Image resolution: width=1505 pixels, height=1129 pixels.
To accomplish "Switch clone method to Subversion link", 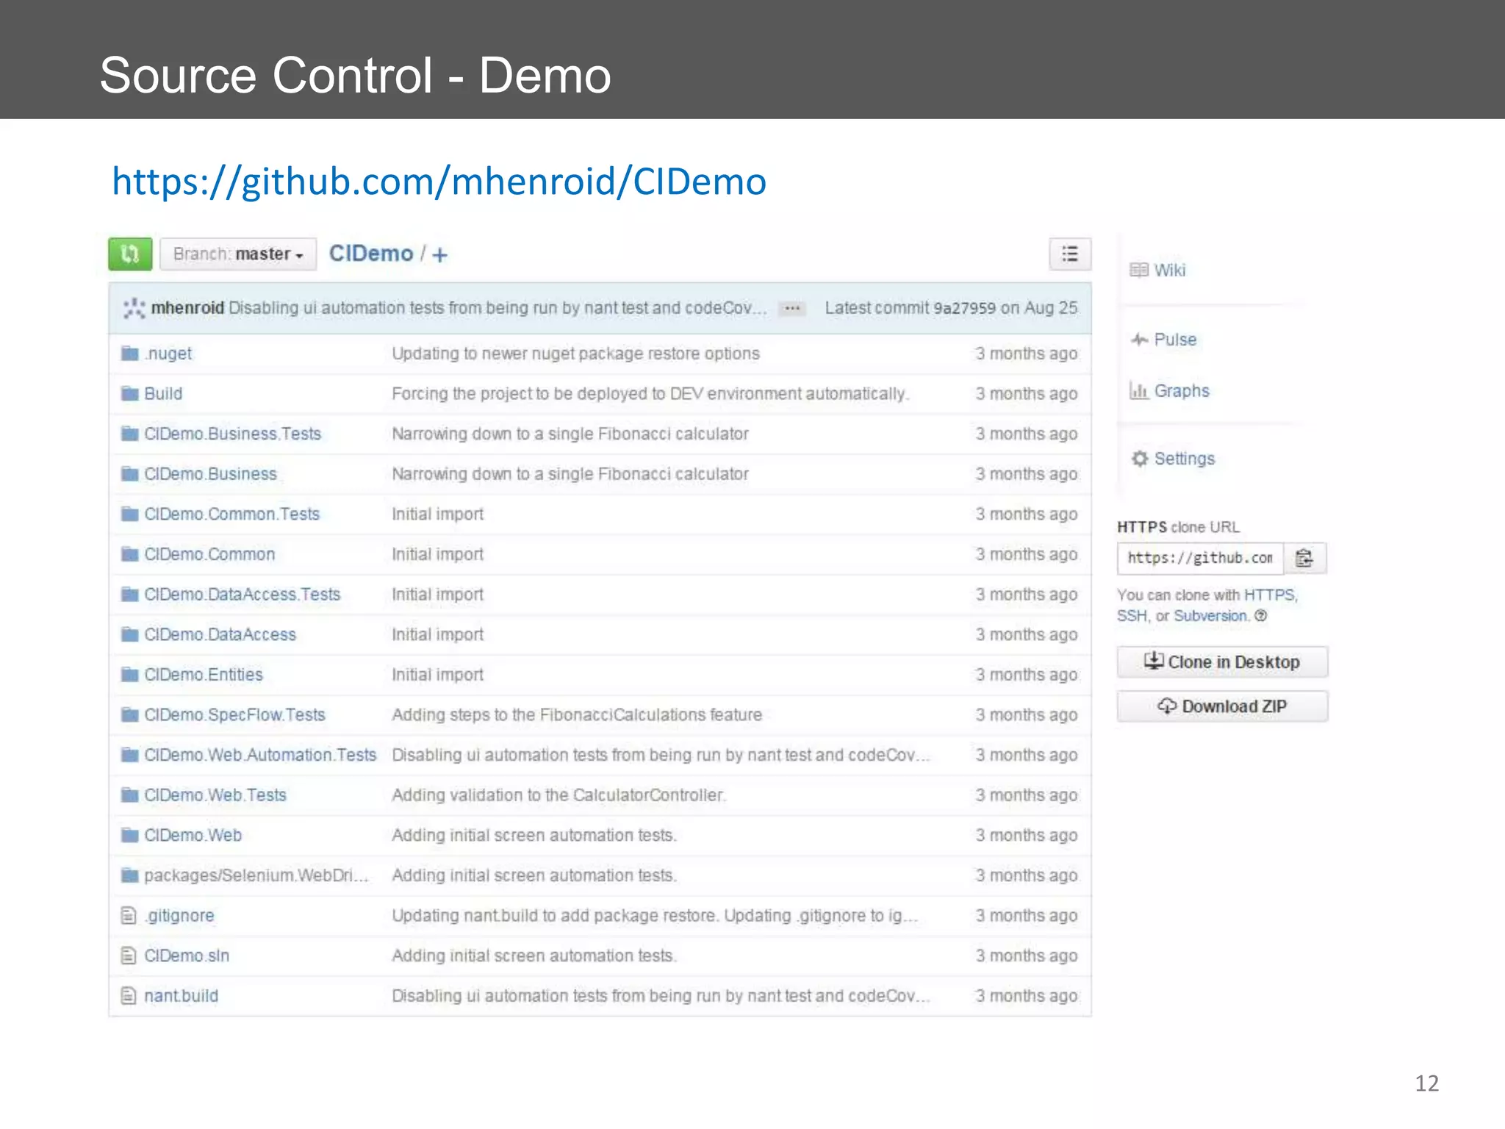I will 1210,616.
